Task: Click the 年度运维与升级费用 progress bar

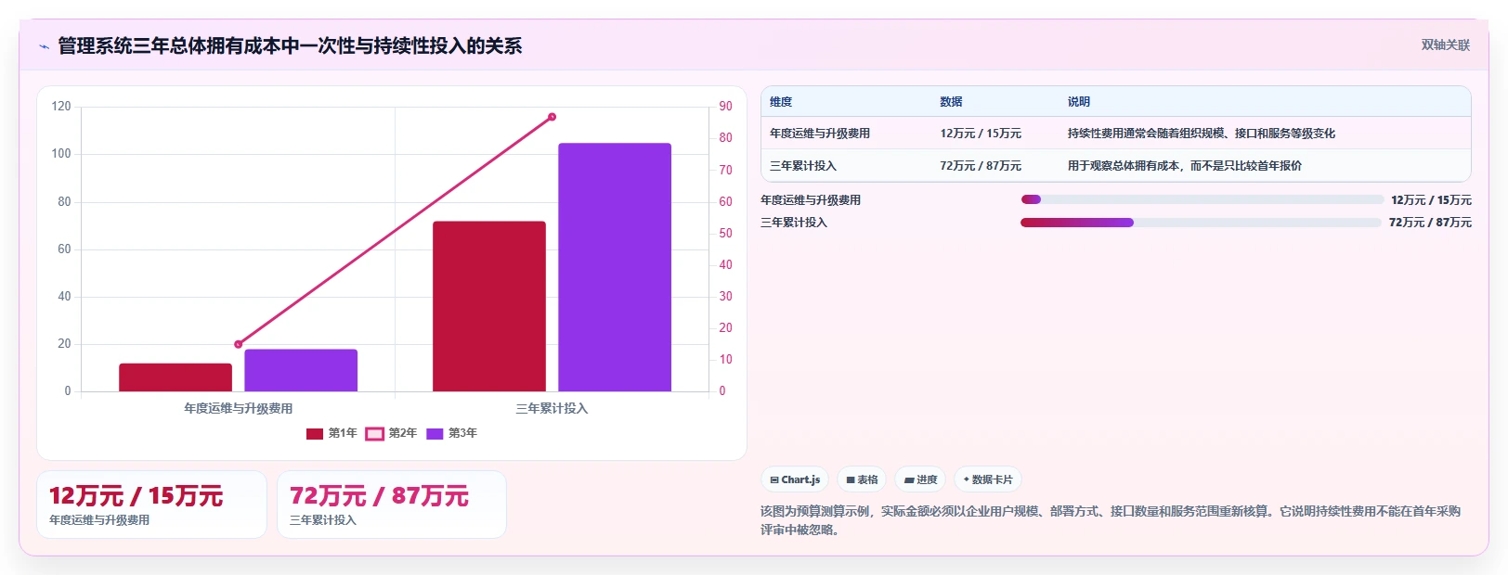Action: (1202, 199)
